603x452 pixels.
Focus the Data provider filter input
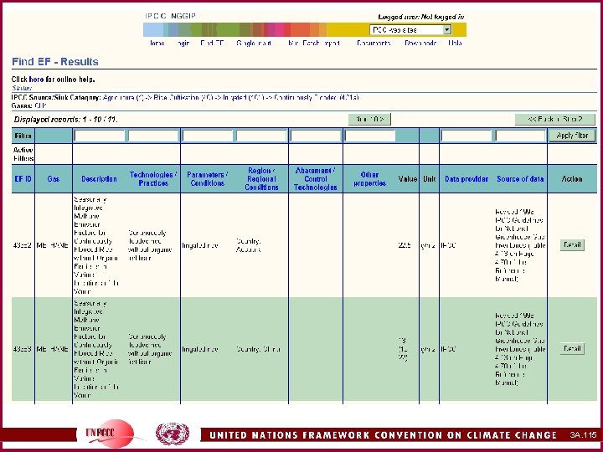(x=466, y=136)
